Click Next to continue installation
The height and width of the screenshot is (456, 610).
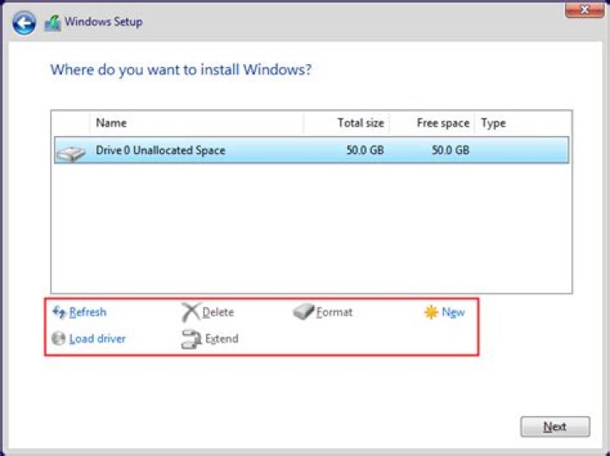(555, 427)
